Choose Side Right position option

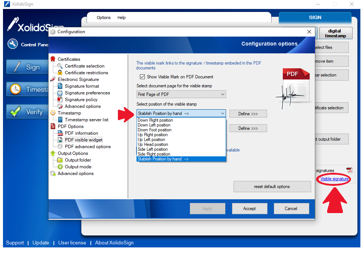tap(181, 154)
